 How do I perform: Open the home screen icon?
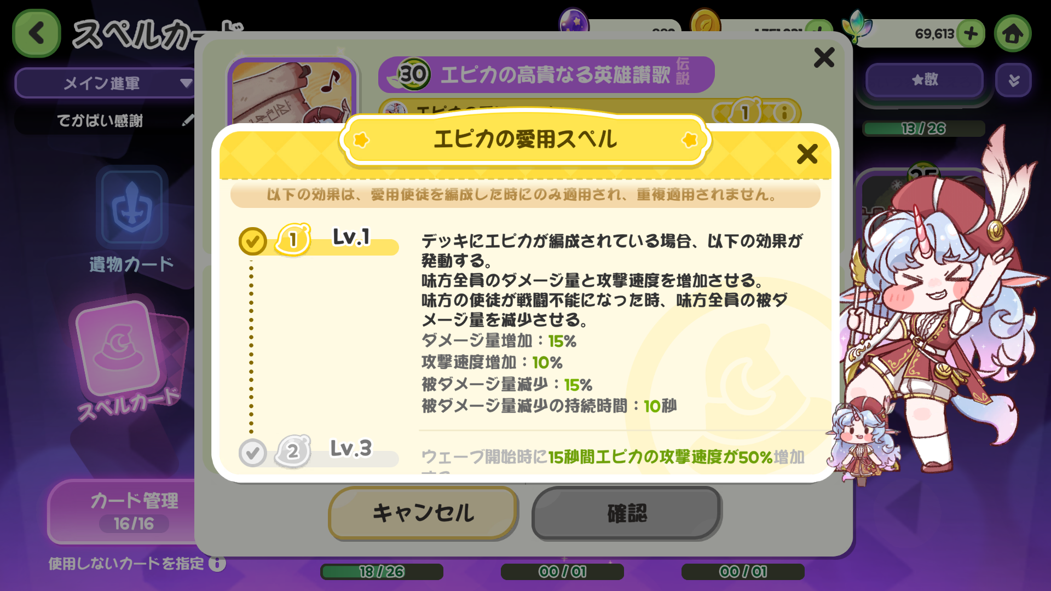(x=1013, y=34)
